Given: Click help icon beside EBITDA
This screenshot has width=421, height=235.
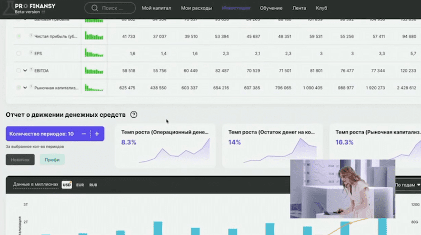Looking at the screenshot, I should coord(31,70).
